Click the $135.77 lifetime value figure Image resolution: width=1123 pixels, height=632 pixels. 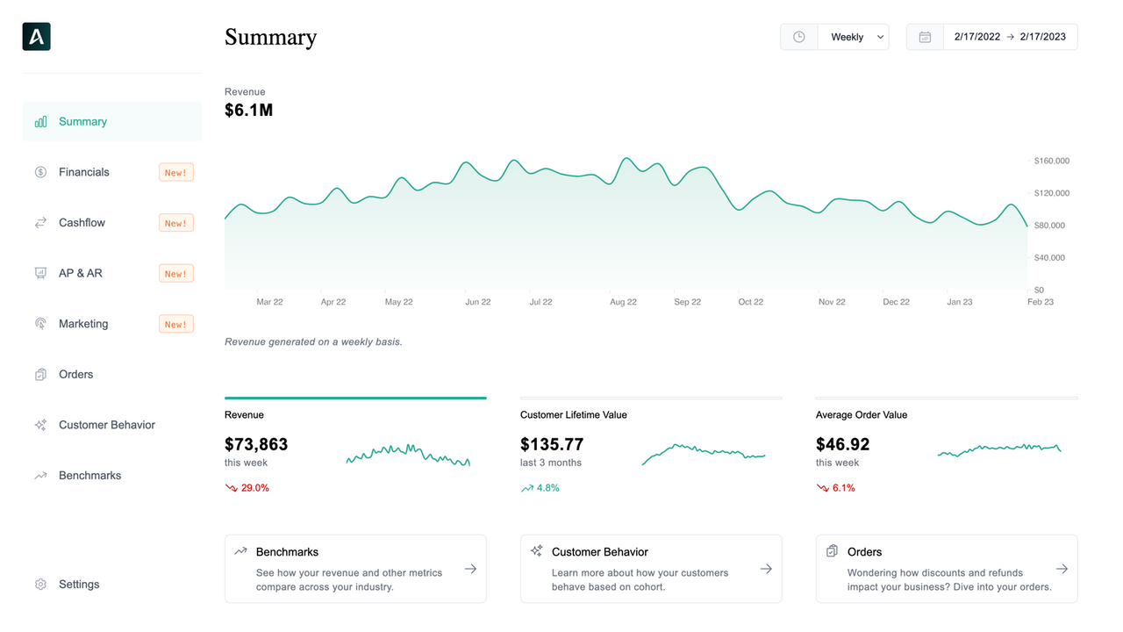point(552,445)
